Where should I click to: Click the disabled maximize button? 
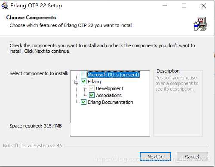click(x=184, y=6)
